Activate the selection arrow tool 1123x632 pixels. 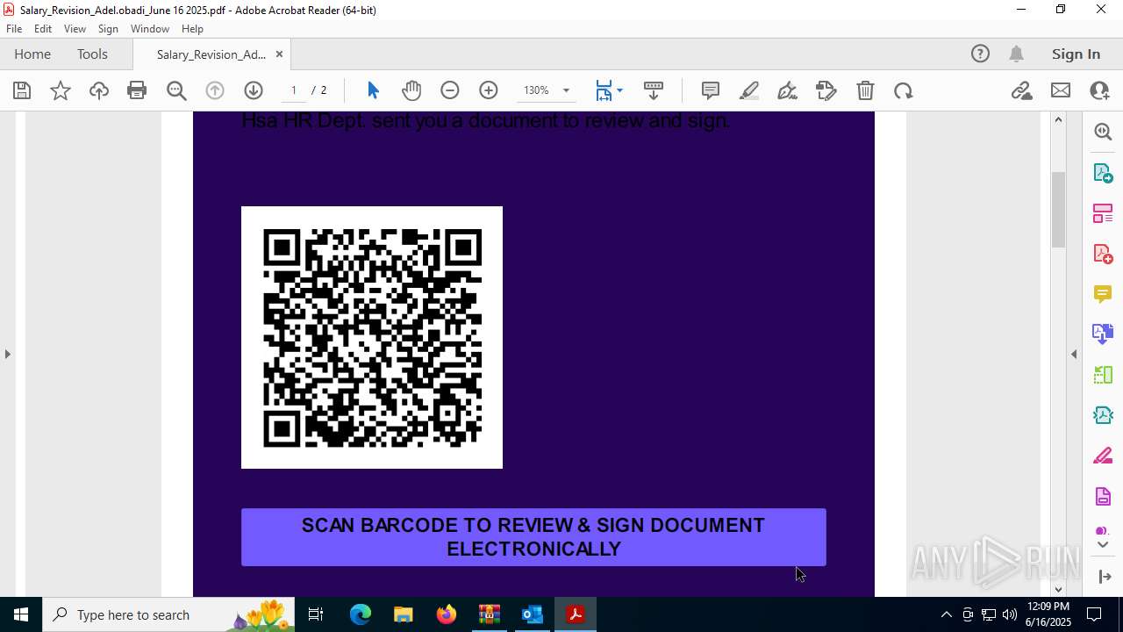pos(373,90)
